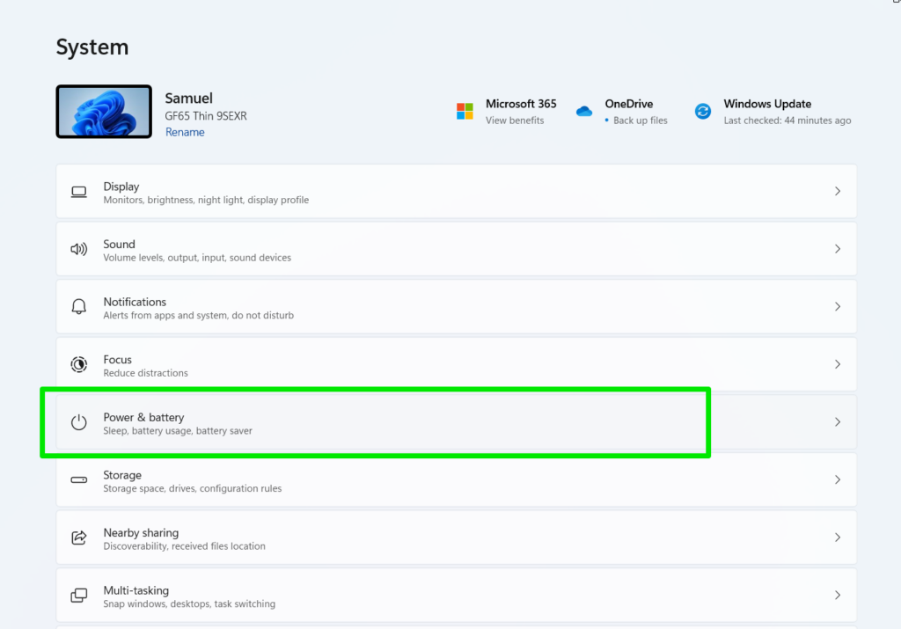The width and height of the screenshot is (901, 629).
Task: Click the Notifications bell icon
Action: click(x=78, y=306)
